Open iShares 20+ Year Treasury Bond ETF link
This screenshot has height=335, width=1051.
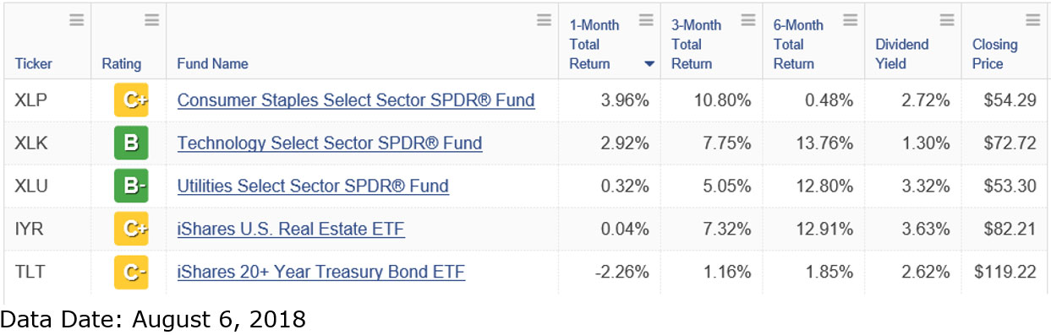[321, 272]
